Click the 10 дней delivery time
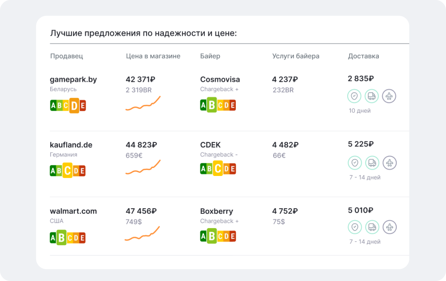The width and height of the screenshot is (446, 281). point(360,111)
